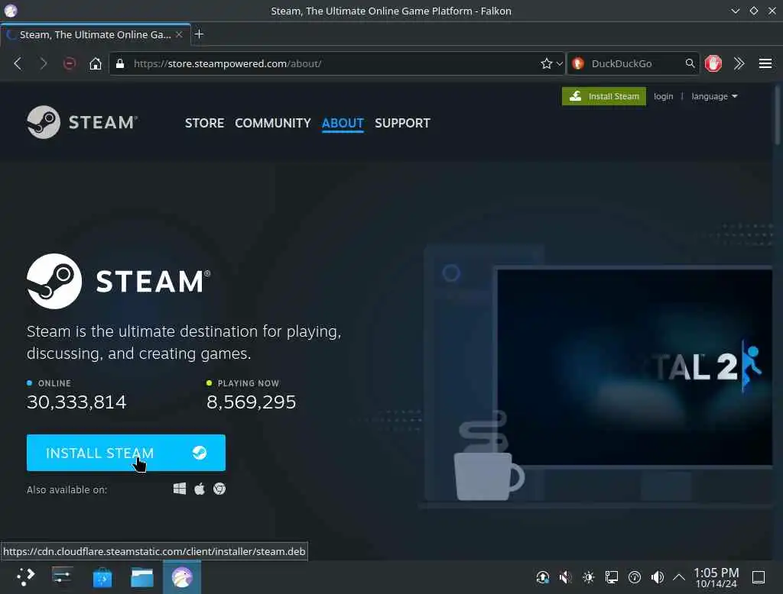Close the Steam browser tab
Viewport: 783px width, 594px height.
(179, 34)
